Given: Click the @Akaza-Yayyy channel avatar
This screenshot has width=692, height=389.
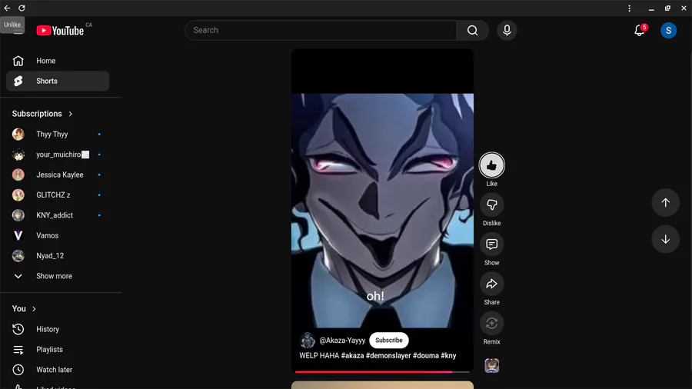Looking at the screenshot, I should pyautogui.click(x=307, y=340).
